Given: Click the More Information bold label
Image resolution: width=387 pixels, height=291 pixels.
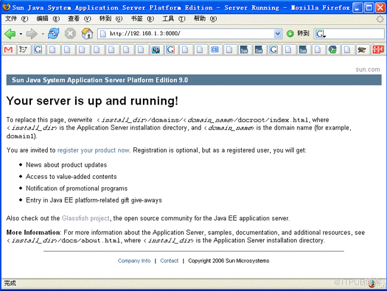Looking at the screenshot, I should pos(33,232).
